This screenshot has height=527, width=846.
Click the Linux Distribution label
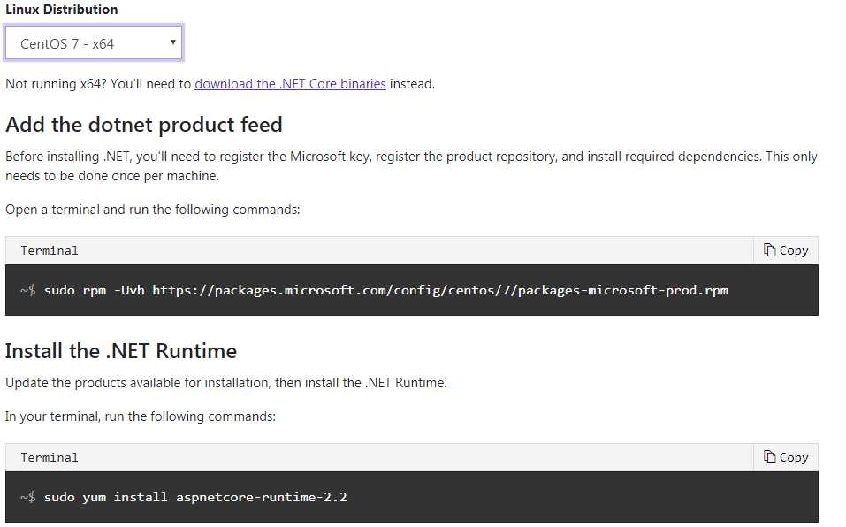(x=62, y=10)
